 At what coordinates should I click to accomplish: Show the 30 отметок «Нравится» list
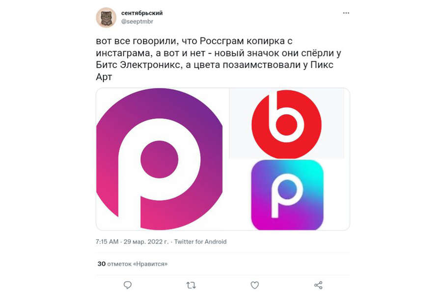133,264
